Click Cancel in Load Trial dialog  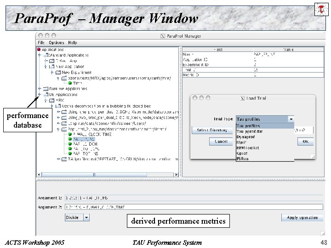[221, 141]
